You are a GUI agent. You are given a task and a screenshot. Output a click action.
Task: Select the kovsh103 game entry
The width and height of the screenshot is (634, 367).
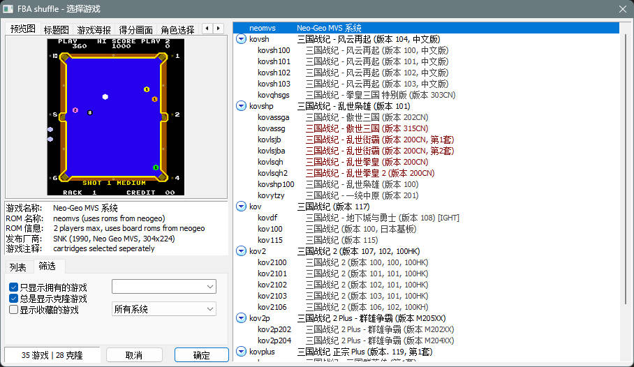click(426, 84)
